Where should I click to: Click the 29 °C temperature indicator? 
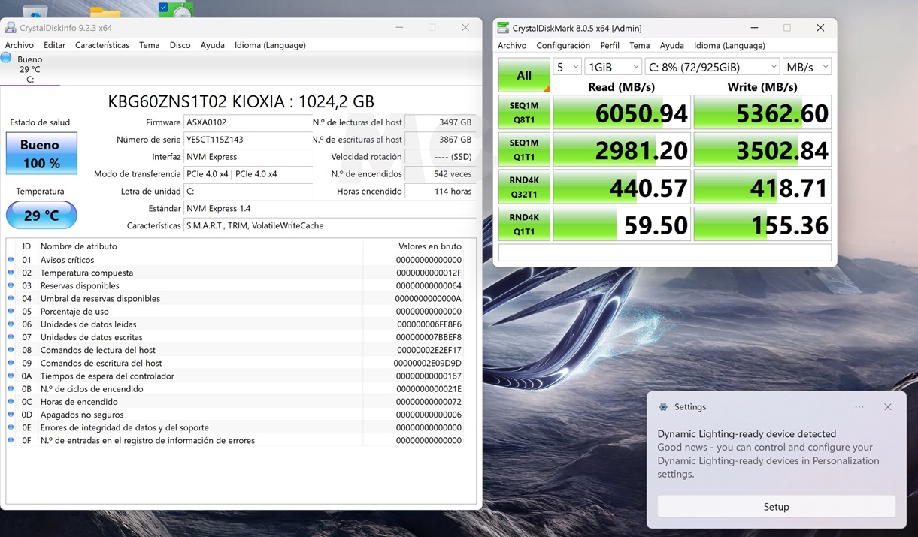(x=41, y=216)
